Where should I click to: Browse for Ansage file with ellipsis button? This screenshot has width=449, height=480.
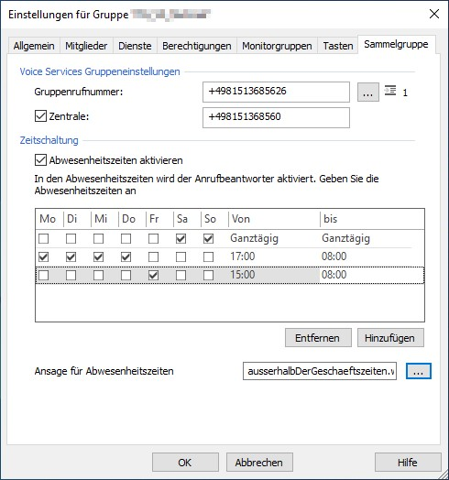tap(419, 371)
